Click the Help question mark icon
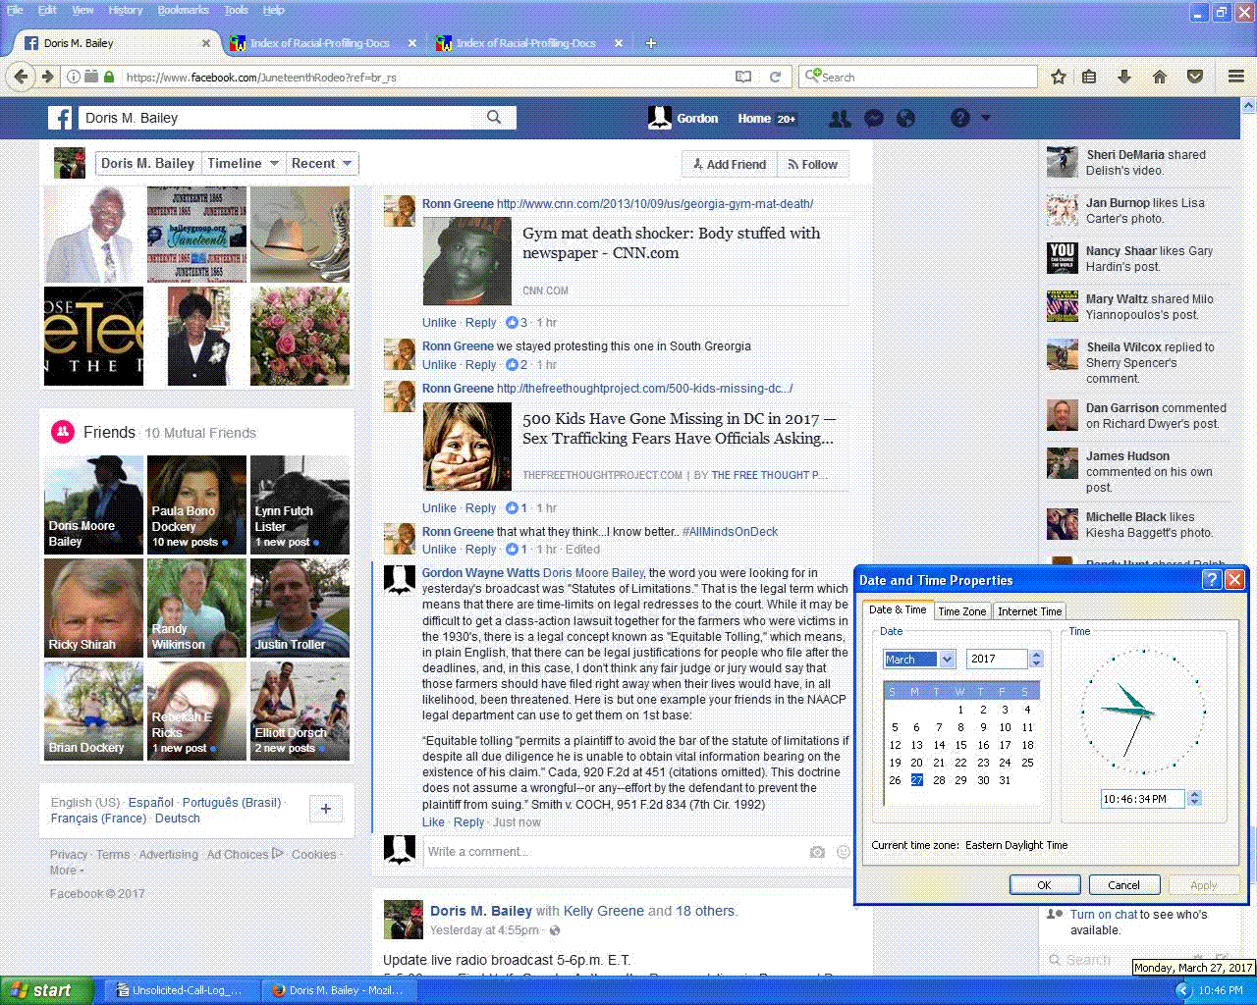Image resolution: width=1257 pixels, height=1005 pixels. tap(960, 119)
